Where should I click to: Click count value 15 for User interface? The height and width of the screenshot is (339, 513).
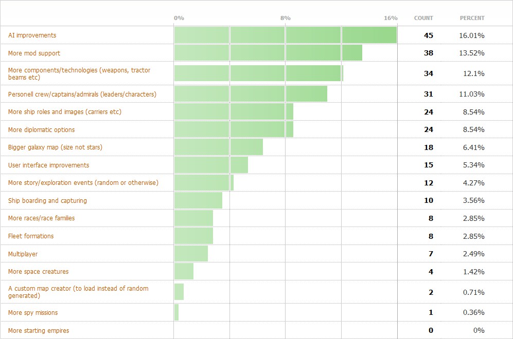coord(429,165)
